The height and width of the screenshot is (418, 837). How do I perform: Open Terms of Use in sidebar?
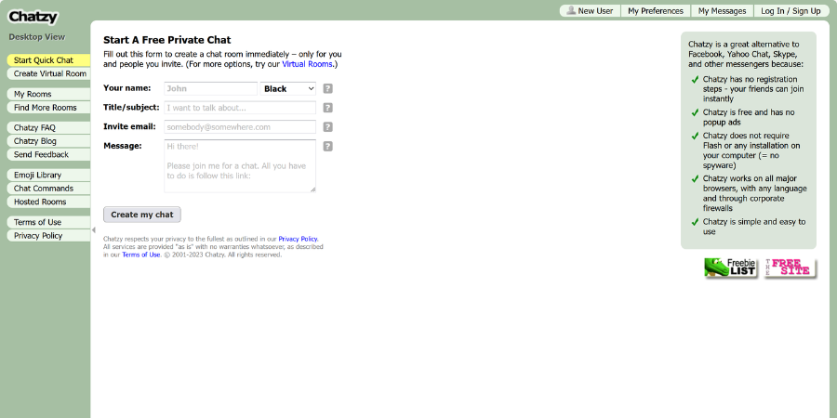point(48,222)
